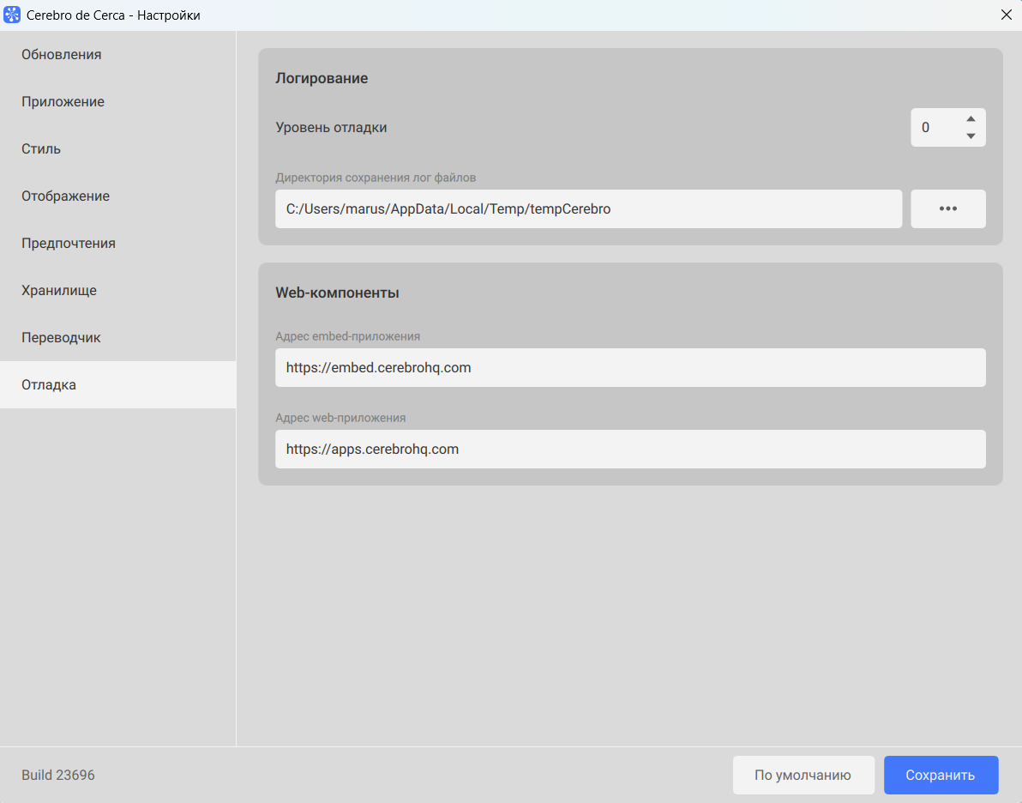The image size is (1022, 803).
Task: Open the Предпочтения section
Action: (x=69, y=244)
